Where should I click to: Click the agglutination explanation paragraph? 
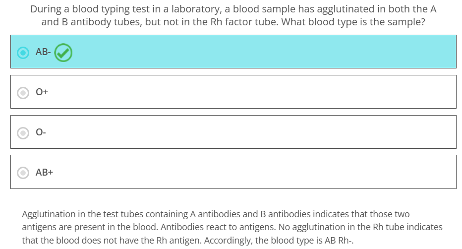(232, 227)
